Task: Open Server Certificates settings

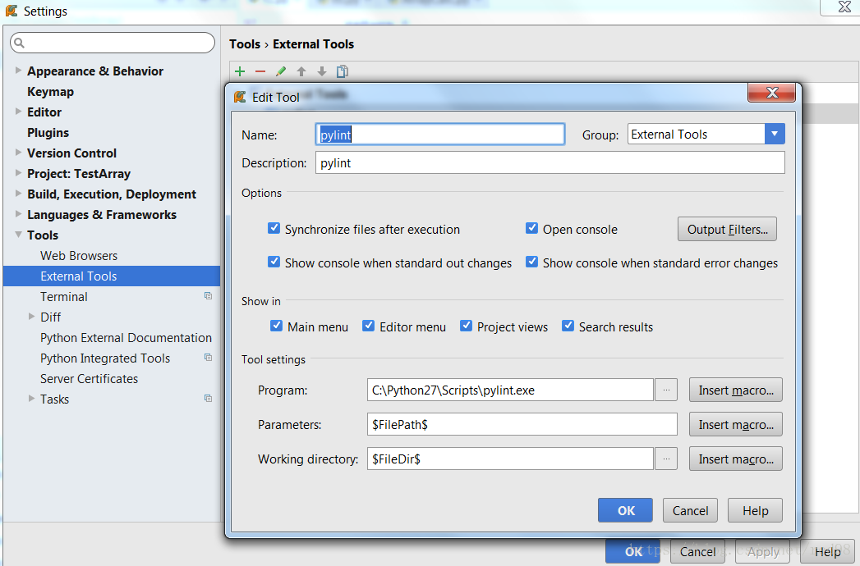Action: pos(89,379)
